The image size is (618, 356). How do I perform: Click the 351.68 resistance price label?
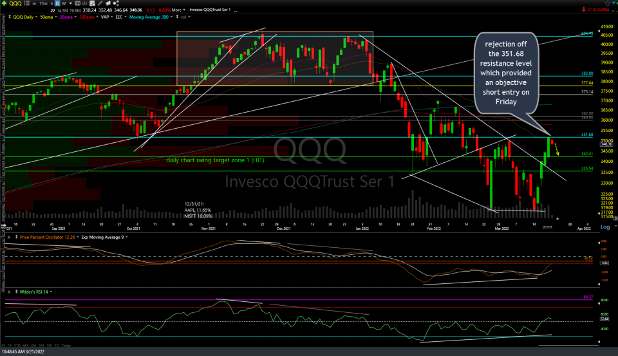[x=587, y=135]
